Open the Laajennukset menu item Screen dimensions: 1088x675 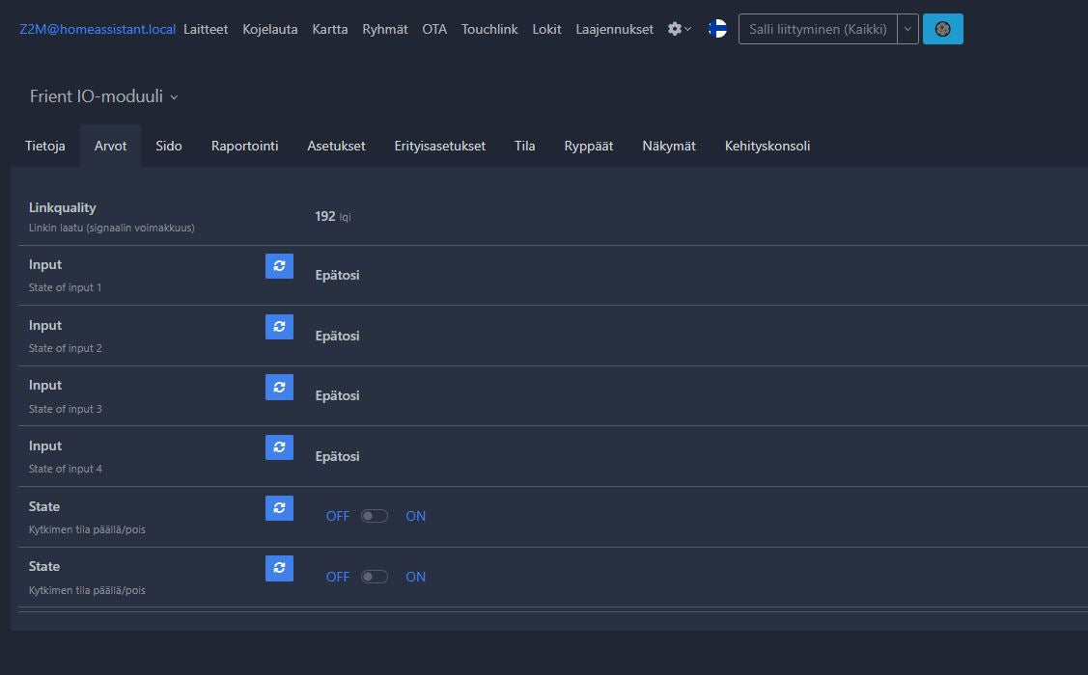614,29
